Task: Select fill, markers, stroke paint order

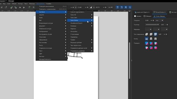Action: 155,43
